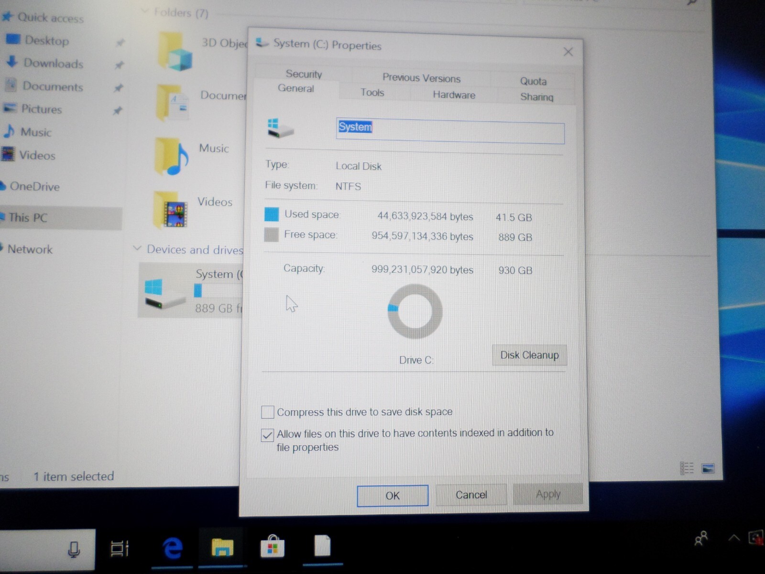Image resolution: width=765 pixels, height=574 pixels.
Task: Click the drive icon in General tab
Action: [x=280, y=128]
